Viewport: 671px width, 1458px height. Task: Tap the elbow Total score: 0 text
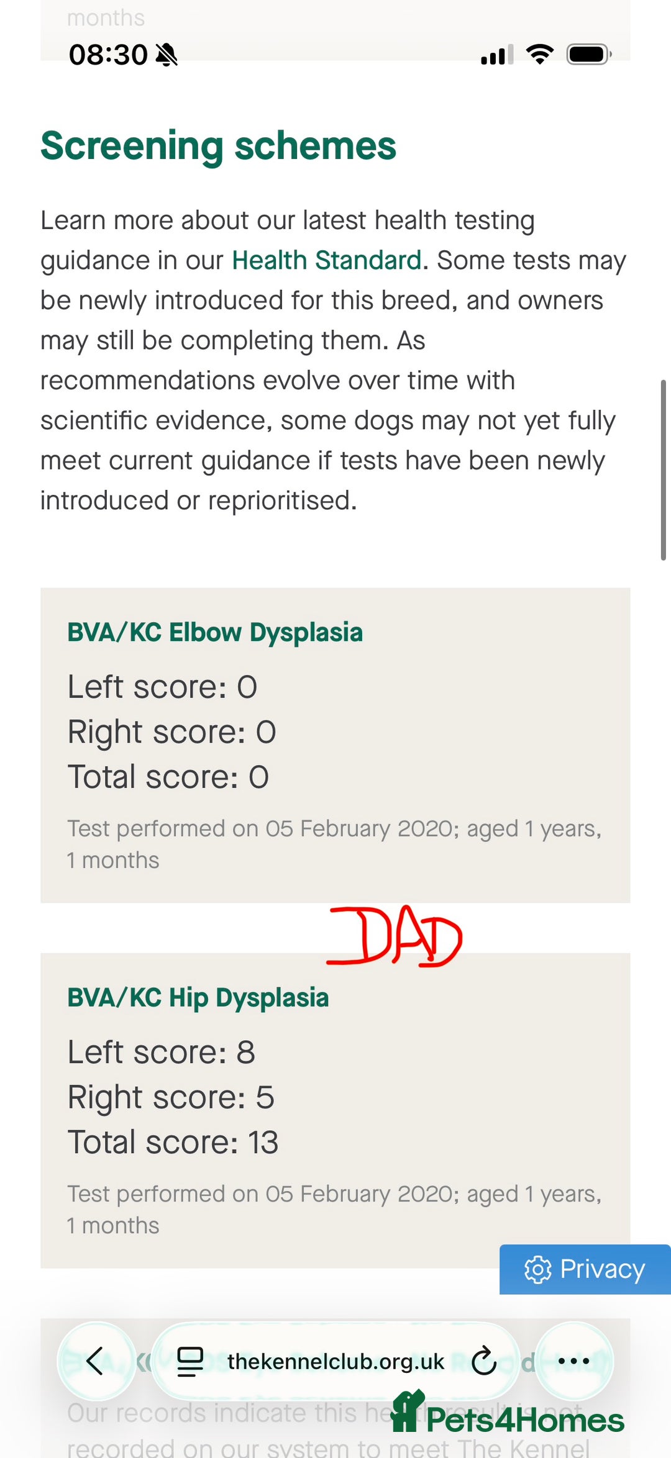[x=168, y=777]
